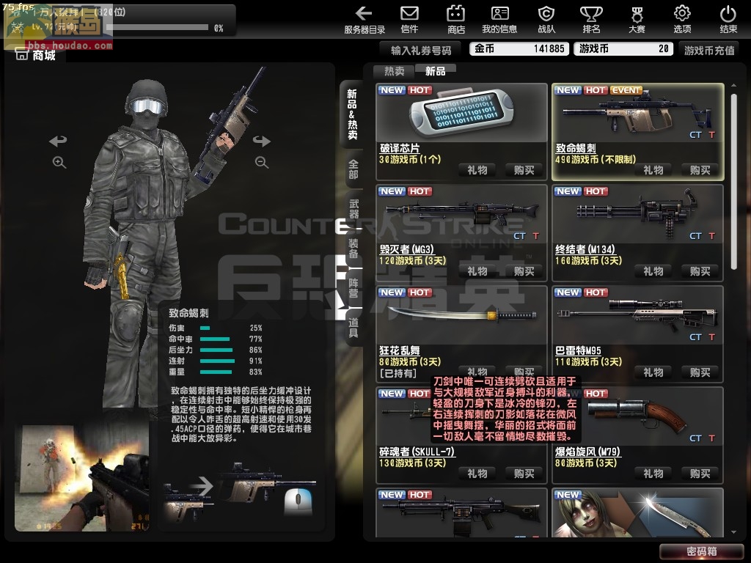Select the 武器 (weapons) side tab
751x563 pixels.
(x=353, y=209)
